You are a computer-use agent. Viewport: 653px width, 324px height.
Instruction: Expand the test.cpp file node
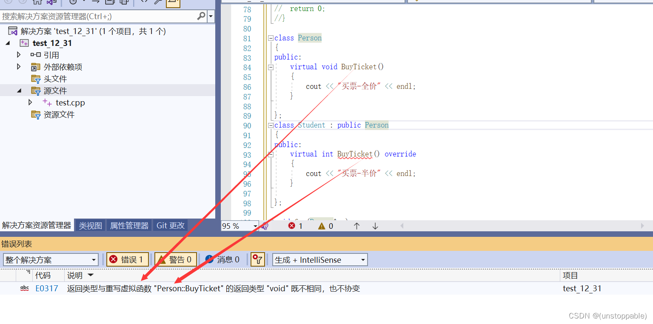[x=30, y=102]
